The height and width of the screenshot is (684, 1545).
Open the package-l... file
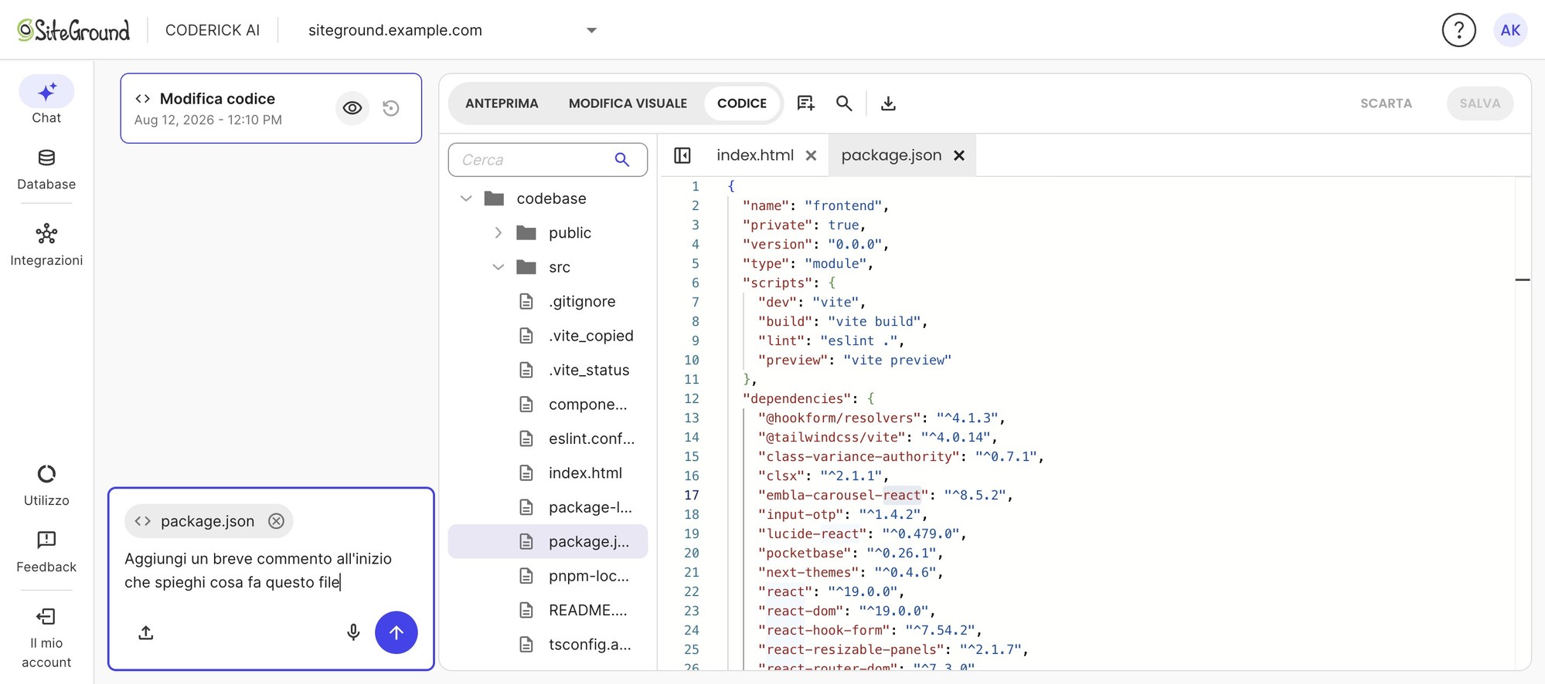tap(548, 507)
